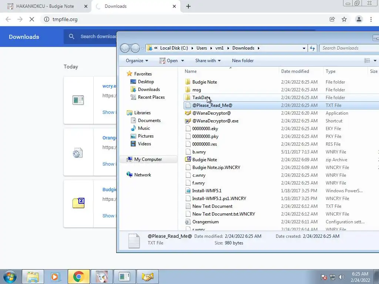Screen dimensions: 379x284
Task: Click the Explorer forward navigation arrow
Action: tap(135, 48)
